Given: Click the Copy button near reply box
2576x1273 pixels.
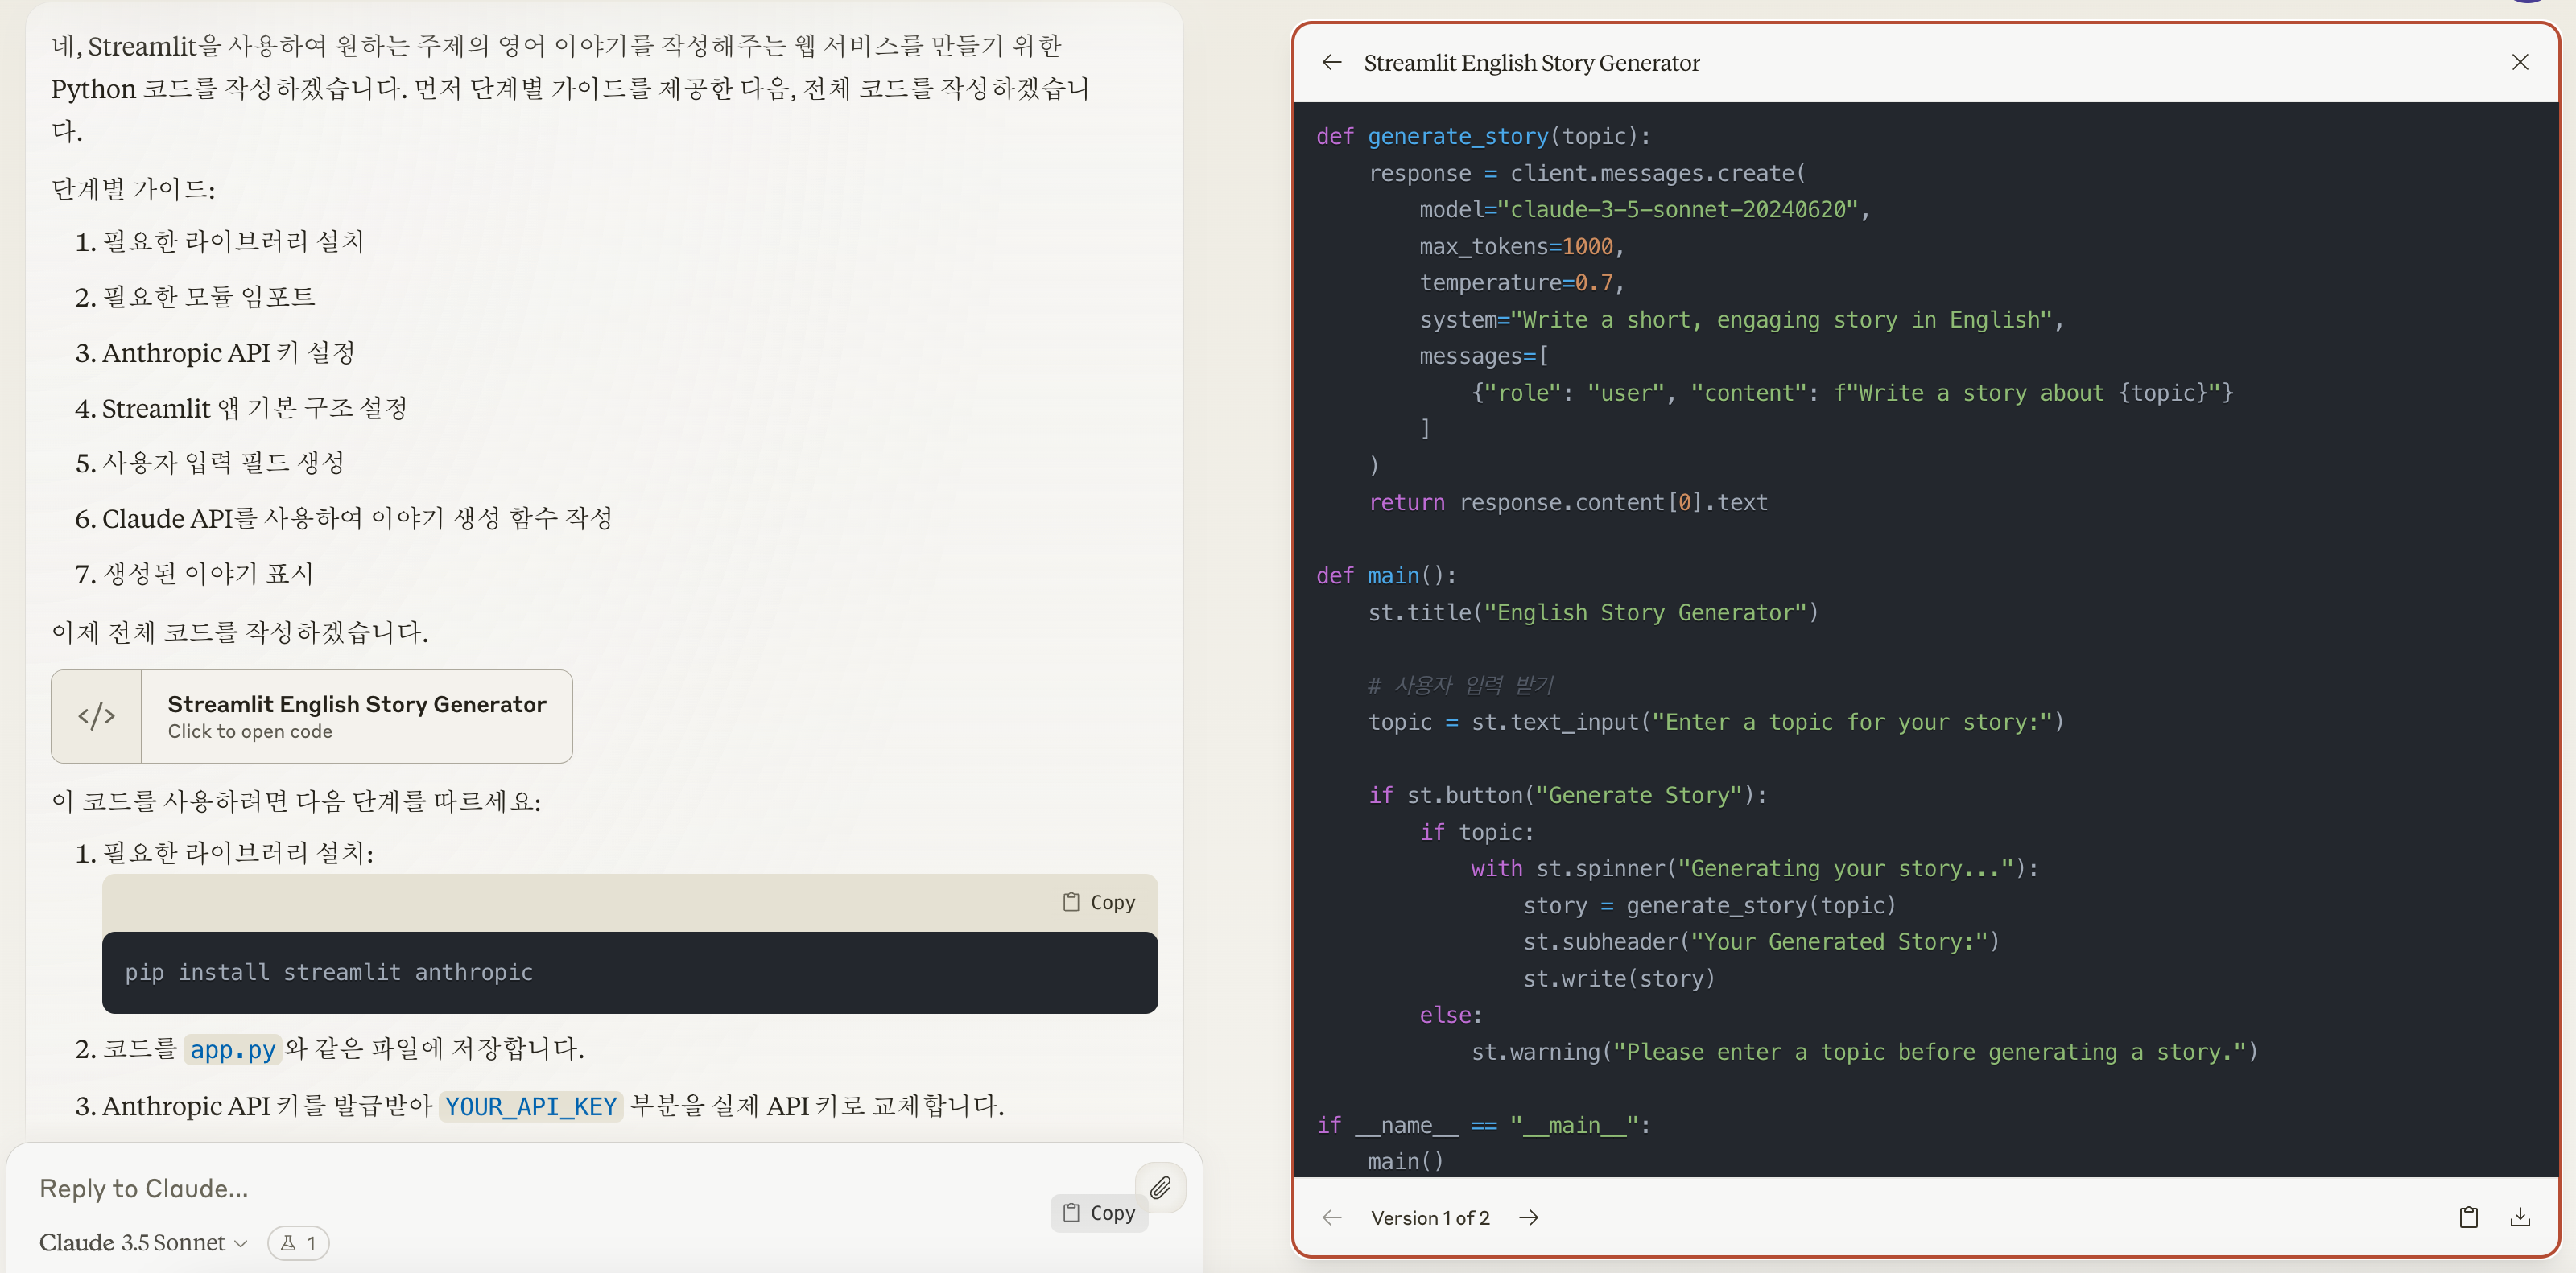Looking at the screenshot, I should click(1099, 1212).
